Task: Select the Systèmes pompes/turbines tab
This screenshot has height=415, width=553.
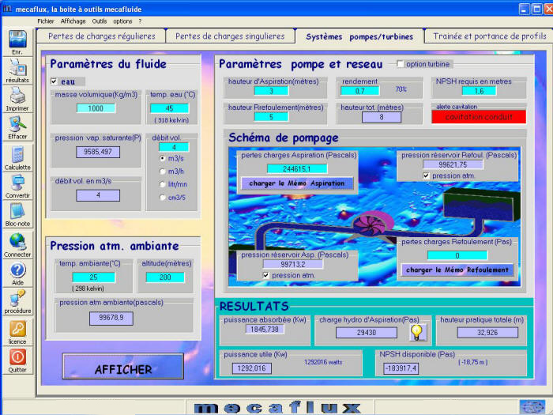Action: 359,36
